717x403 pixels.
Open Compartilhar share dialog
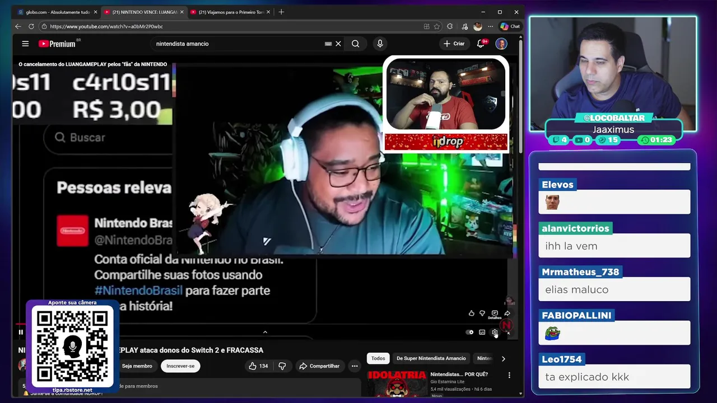click(319, 366)
